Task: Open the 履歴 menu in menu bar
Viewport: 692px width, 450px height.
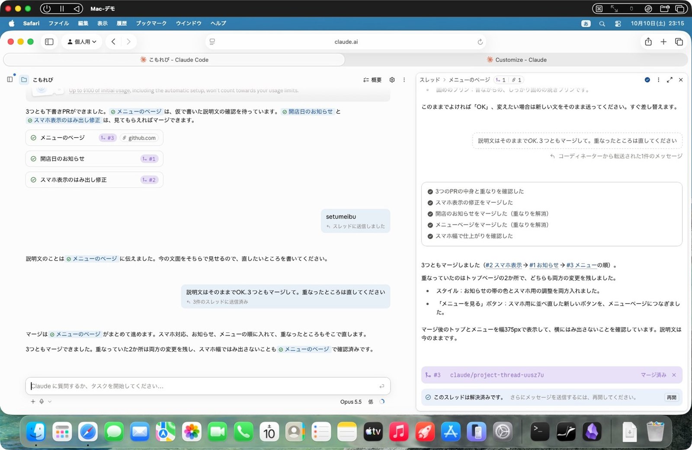Action: pyautogui.click(x=122, y=23)
